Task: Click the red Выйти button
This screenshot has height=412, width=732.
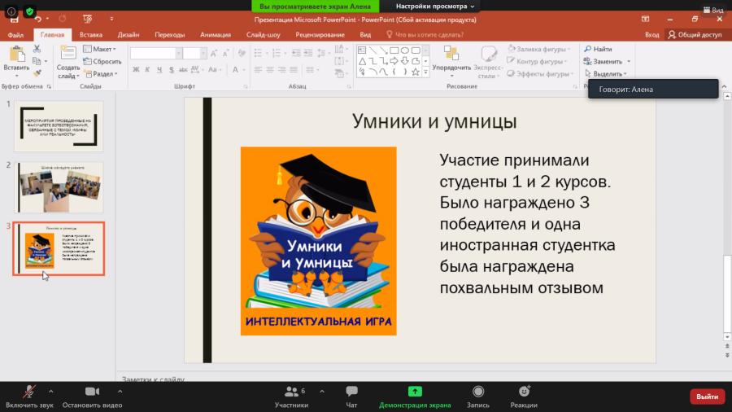Action: [708, 397]
